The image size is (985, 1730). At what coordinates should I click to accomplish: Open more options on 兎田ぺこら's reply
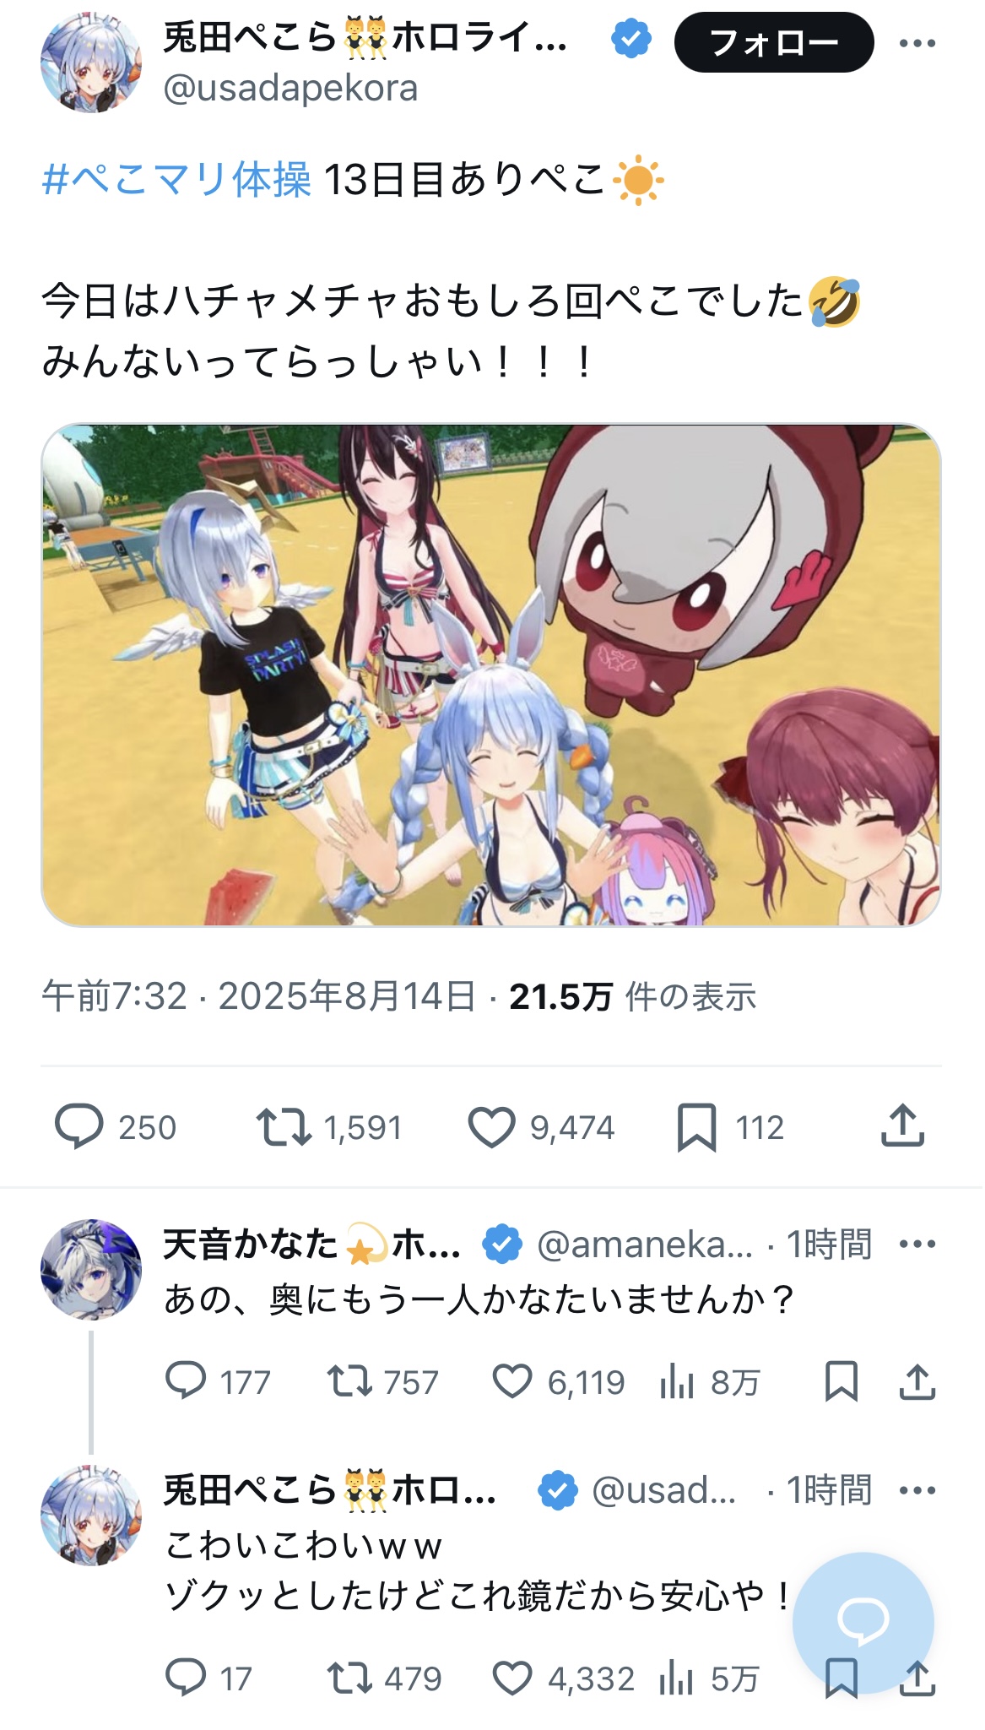pyautogui.click(x=917, y=1490)
